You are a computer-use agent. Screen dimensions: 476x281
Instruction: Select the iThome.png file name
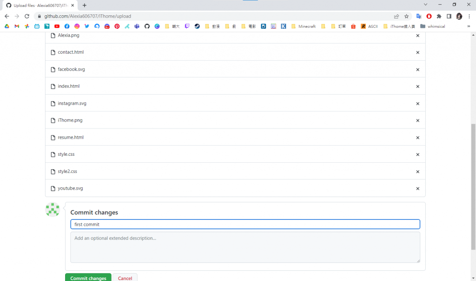click(x=70, y=120)
